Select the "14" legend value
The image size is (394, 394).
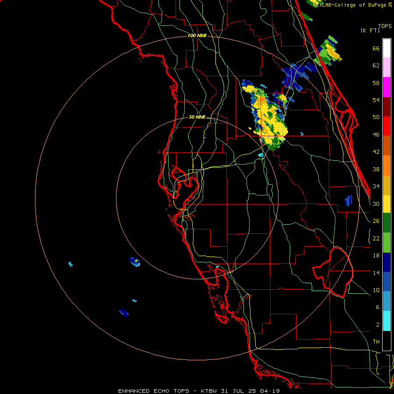[x=376, y=273]
